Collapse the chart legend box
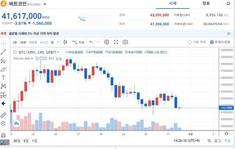235x149 pixels. [15, 52]
